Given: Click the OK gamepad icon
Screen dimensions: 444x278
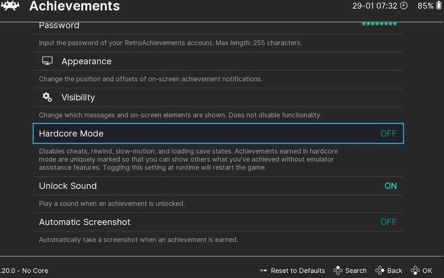Looking at the screenshot, I should [415, 271].
